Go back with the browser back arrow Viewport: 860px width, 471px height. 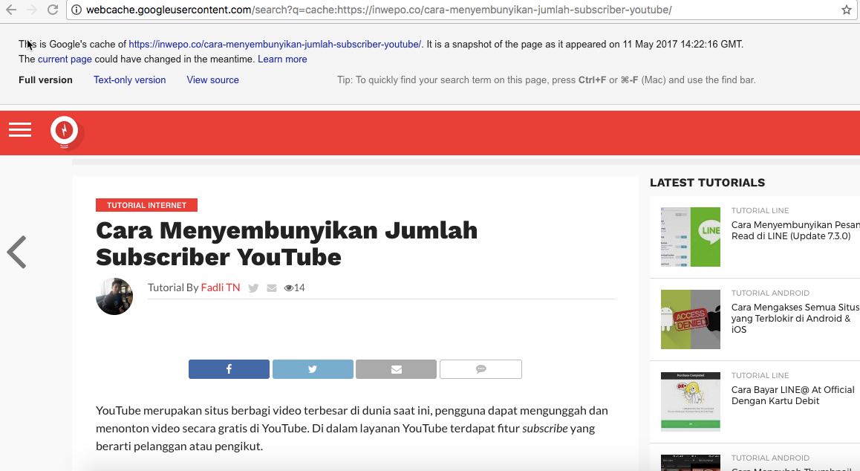pyautogui.click(x=11, y=10)
